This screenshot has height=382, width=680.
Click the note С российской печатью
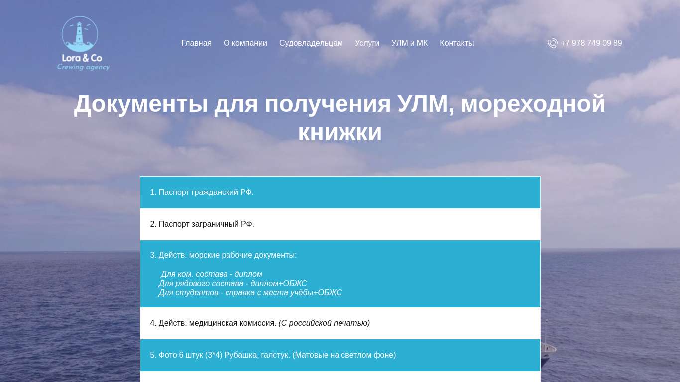(x=324, y=323)
